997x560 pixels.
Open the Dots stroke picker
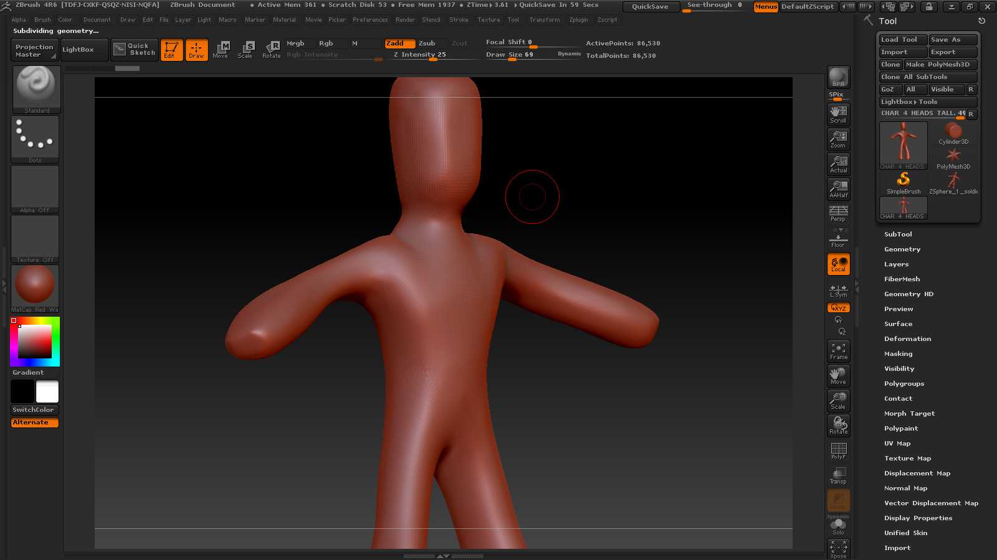pos(36,139)
